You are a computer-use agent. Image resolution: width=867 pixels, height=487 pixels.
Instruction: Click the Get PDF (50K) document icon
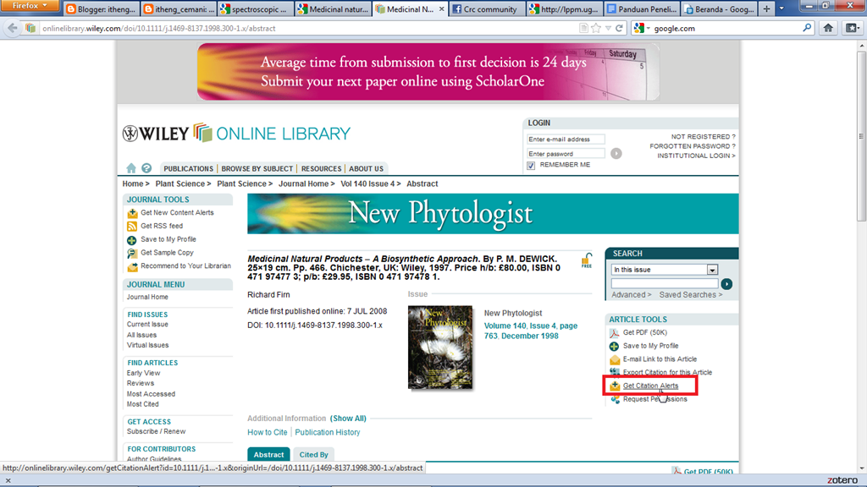tap(615, 333)
